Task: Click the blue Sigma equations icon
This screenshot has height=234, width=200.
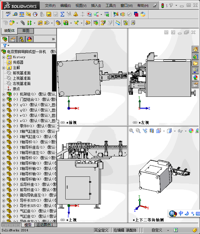Action: point(62,14)
